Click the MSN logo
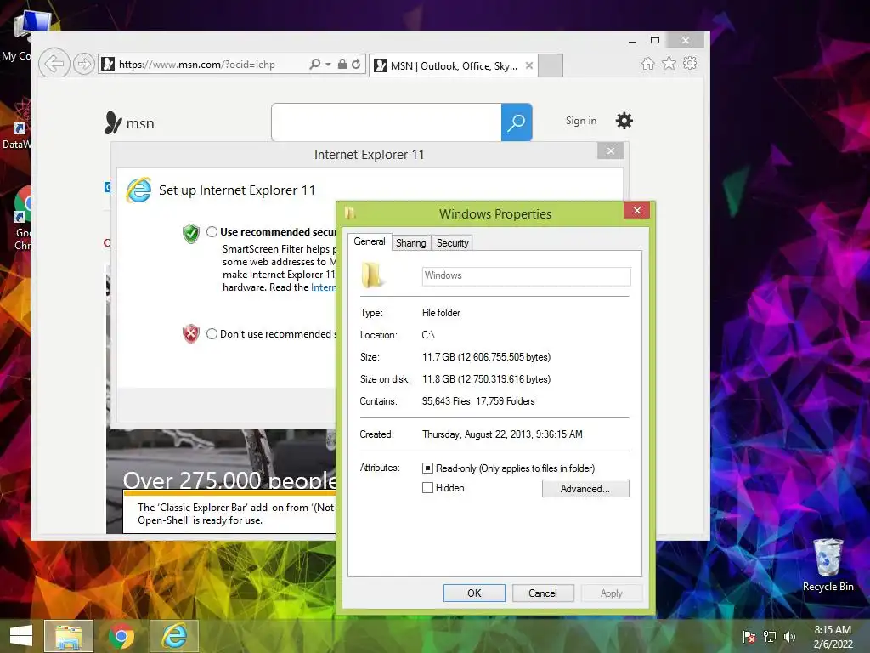Image resolution: width=870 pixels, height=653 pixels. click(129, 122)
